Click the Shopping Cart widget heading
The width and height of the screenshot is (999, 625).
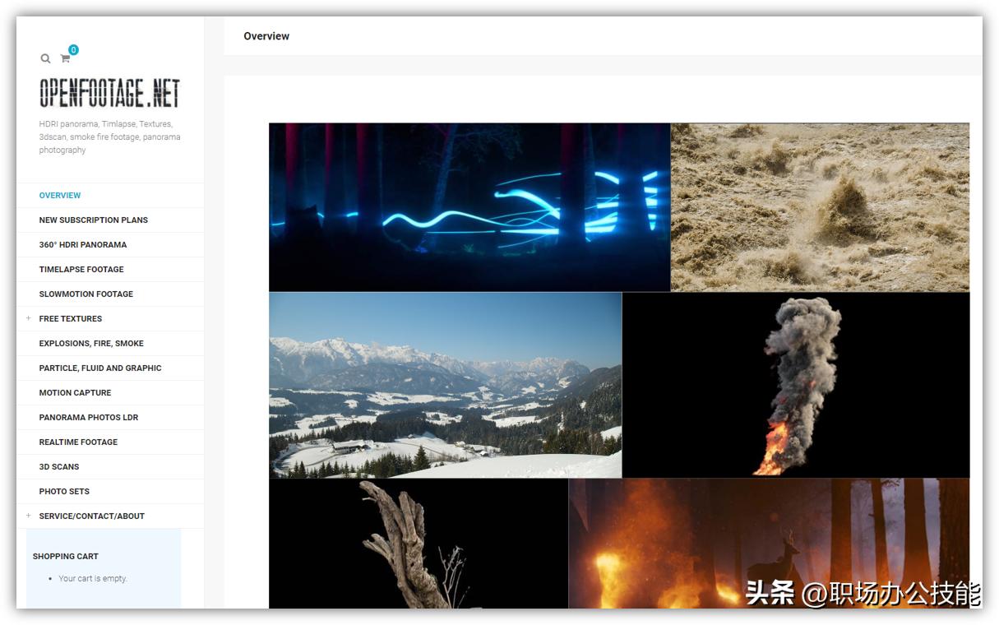pyautogui.click(x=66, y=557)
